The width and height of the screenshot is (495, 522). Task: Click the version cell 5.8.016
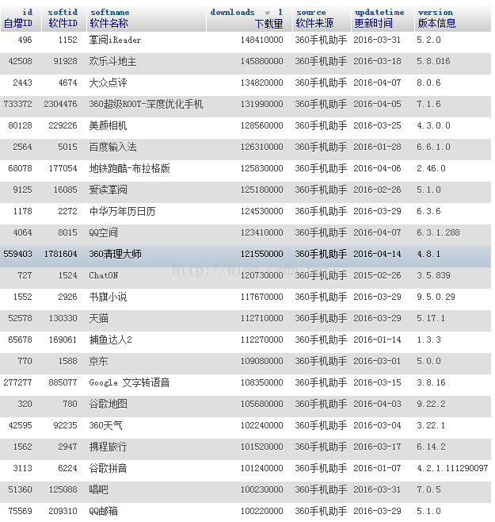pyautogui.click(x=433, y=61)
